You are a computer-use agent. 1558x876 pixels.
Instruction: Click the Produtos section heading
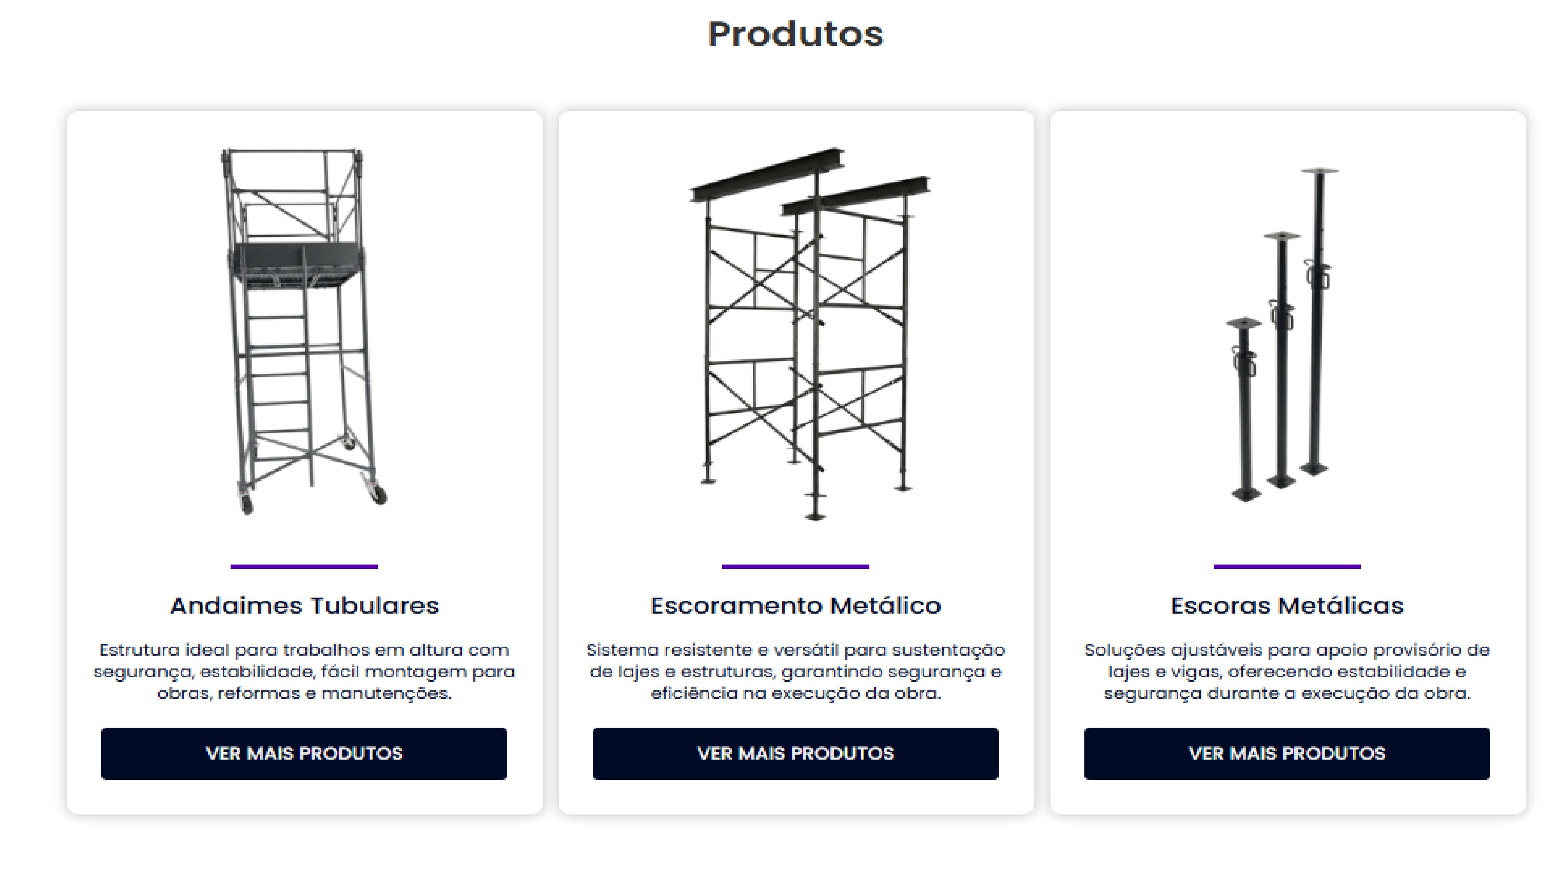(x=795, y=34)
